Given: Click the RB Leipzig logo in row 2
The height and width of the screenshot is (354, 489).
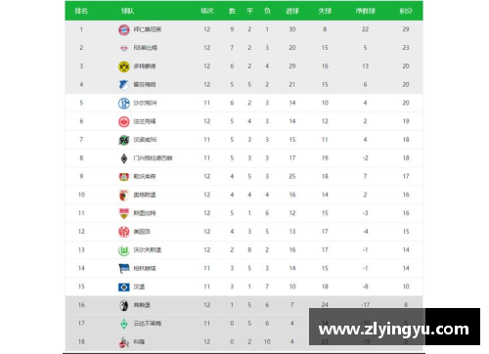Looking at the screenshot, I should tap(124, 48).
